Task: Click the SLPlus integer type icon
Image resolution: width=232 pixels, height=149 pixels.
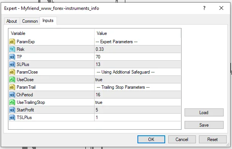Action: coord(12,64)
